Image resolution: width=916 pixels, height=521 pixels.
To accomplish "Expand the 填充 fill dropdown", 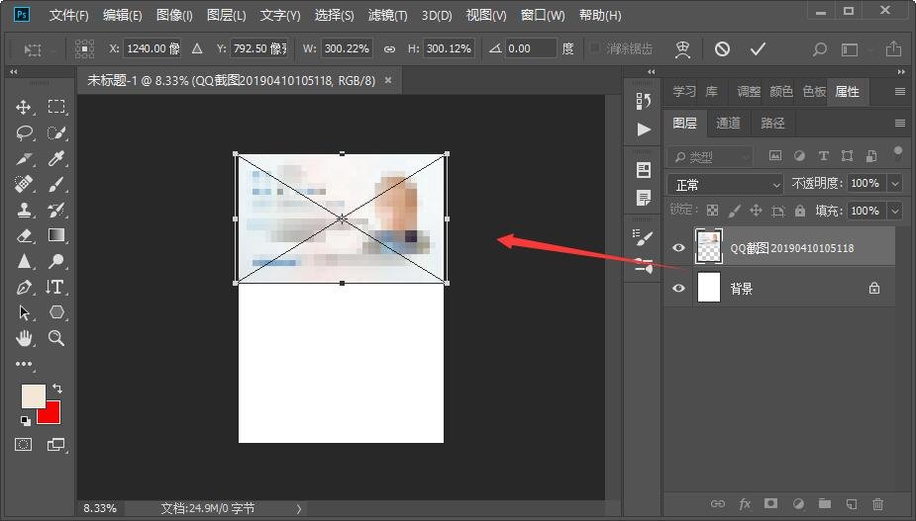I will coord(895,211).
